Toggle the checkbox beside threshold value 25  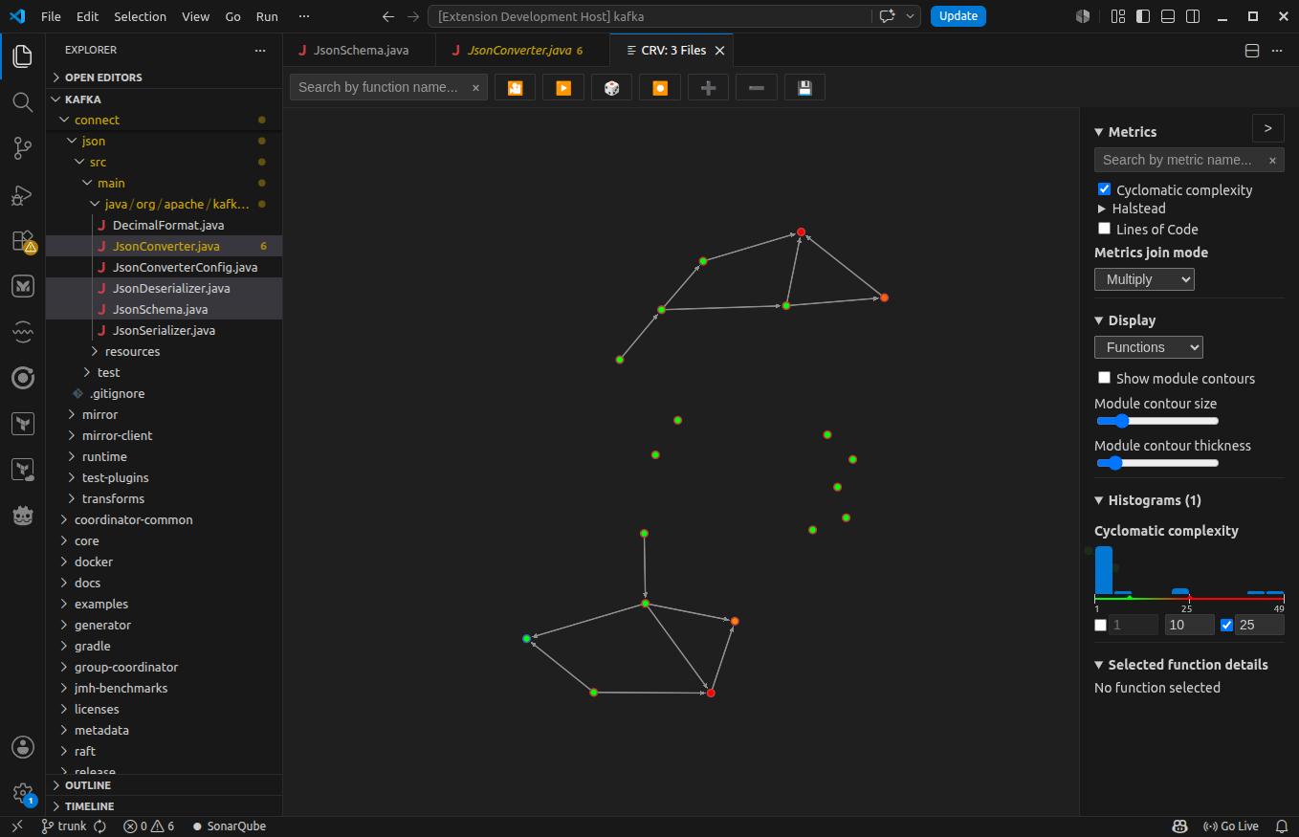point(1227,626)
